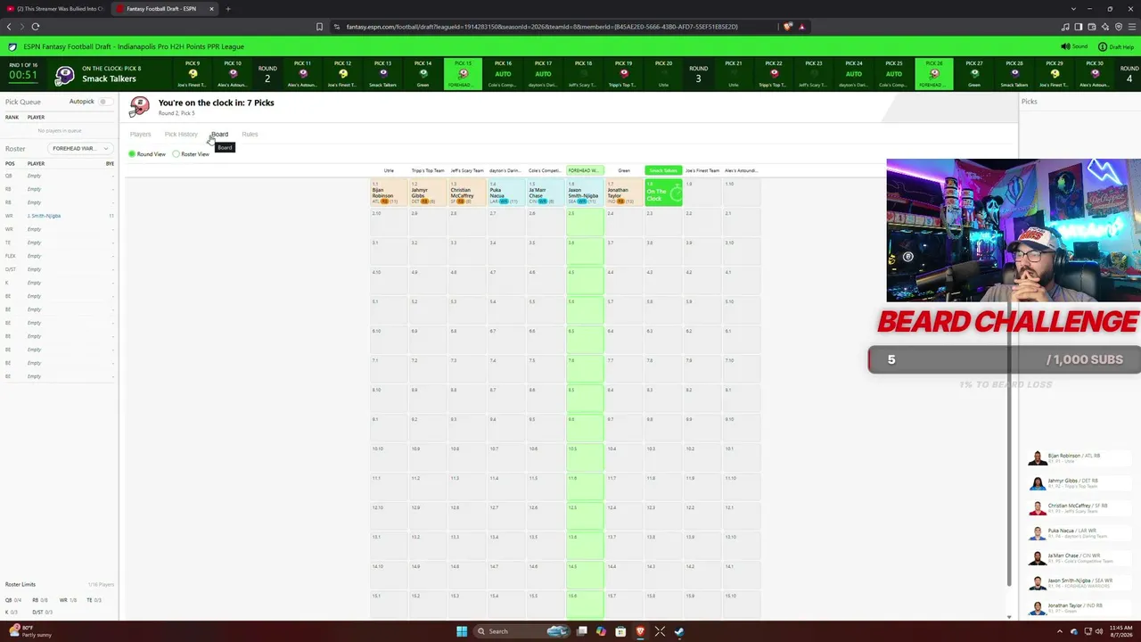Click the Pick 11 helmet icon
Viewport: 1141px width, 642px height.
point(302,74)
